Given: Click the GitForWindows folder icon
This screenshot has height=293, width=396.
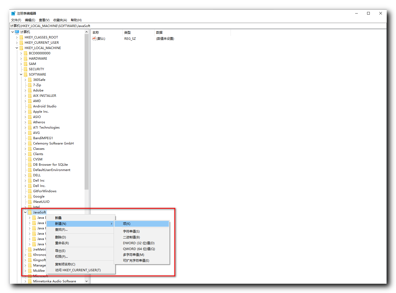Looking at the screenshot, I should 30,191.
